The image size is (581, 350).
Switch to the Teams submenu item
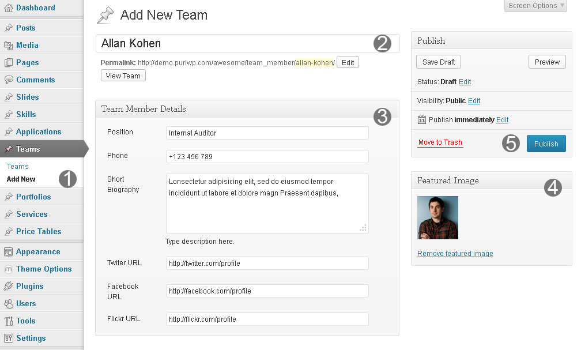click(17, 166)
